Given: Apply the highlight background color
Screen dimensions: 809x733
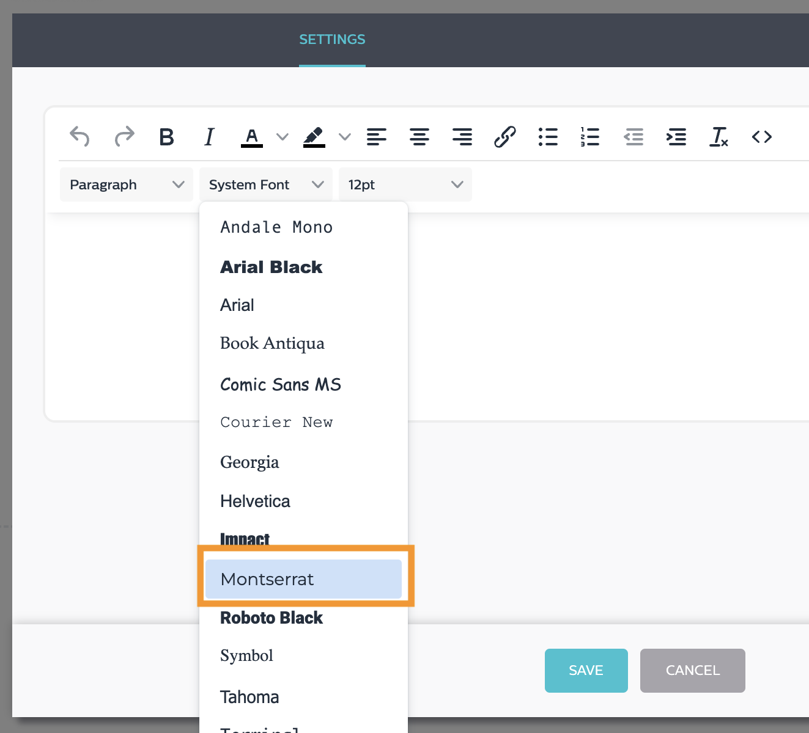Looking at the screenshot, I should [314, 137].
